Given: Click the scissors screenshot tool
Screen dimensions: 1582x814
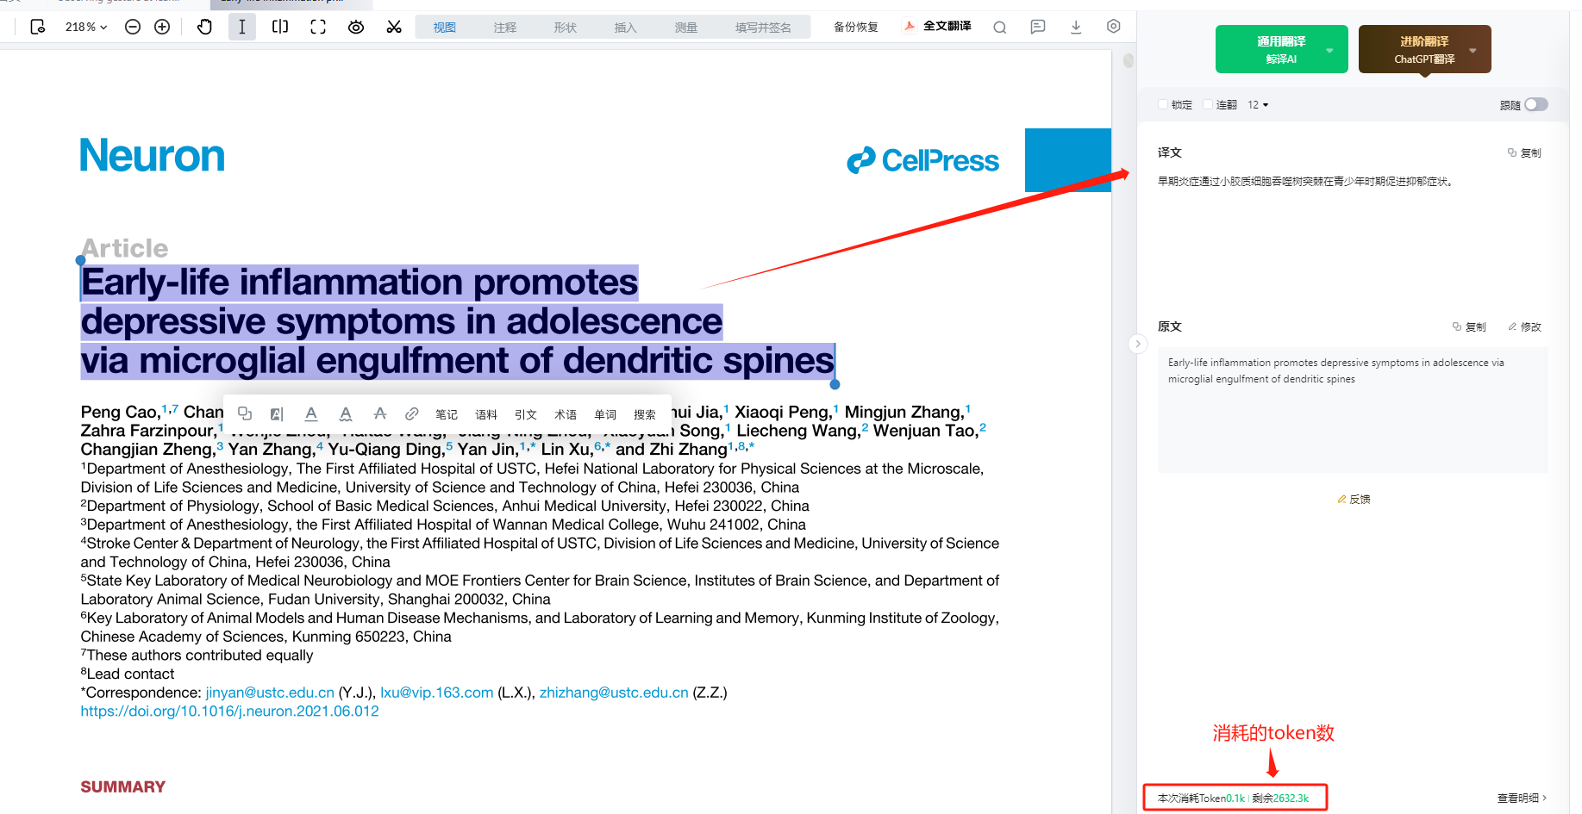Looking at the screenshot, I should click(394, 27).
